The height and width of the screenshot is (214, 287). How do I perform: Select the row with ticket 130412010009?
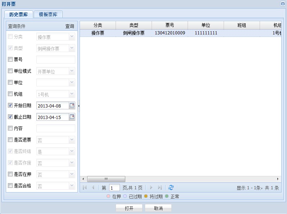pos(170,33)
